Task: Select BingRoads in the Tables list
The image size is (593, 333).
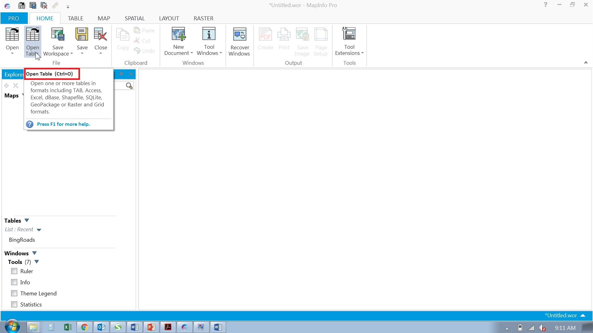Action: click(x=22, y=240)
